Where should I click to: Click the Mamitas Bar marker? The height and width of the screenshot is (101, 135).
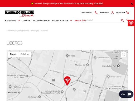(88, 65)
